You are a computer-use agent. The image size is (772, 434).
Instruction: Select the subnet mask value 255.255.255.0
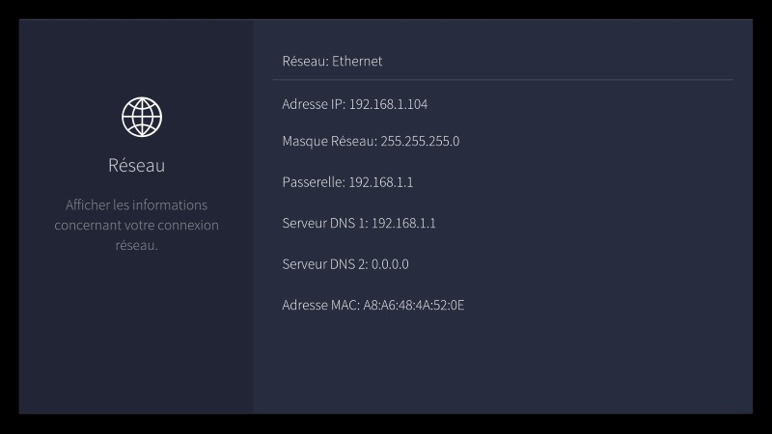(x=420, y=141)
